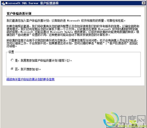Click the 确定 (OK) button
This screenshot has height=128, width=147.
pyautogui.click(x=115, y=125)
